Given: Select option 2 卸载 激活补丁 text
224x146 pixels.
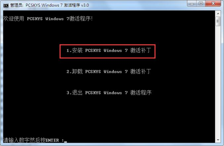Looking at the screenshot, I should [109, 72].
